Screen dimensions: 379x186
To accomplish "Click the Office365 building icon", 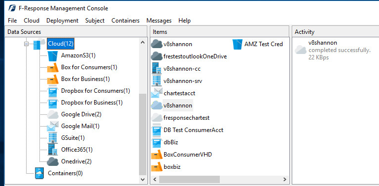I will pos(53,149).
